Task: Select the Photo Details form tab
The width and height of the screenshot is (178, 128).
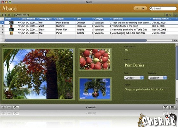Action: click(22, 15)
